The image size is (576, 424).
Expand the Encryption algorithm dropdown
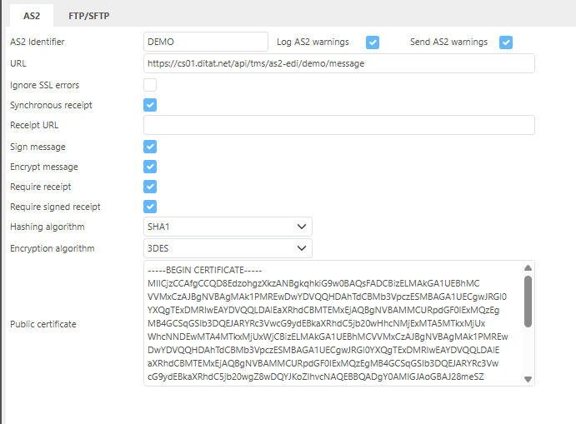[227, 248]
